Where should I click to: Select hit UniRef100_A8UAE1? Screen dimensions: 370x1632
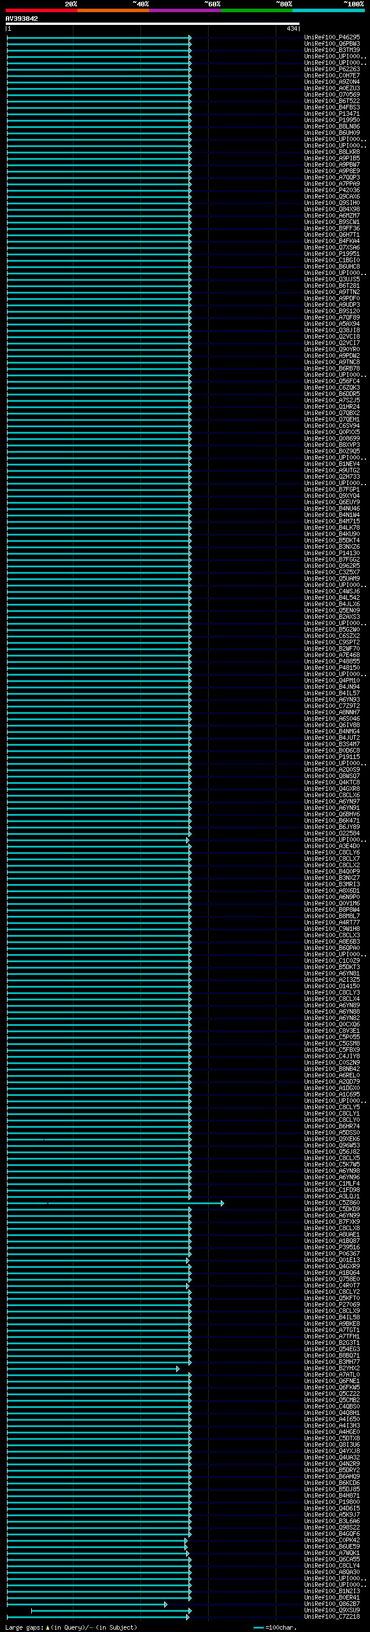coord(332,1234)
